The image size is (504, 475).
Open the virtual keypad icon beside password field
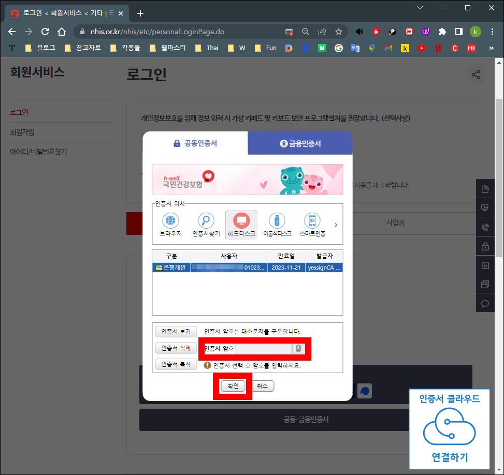click(298, 348)
